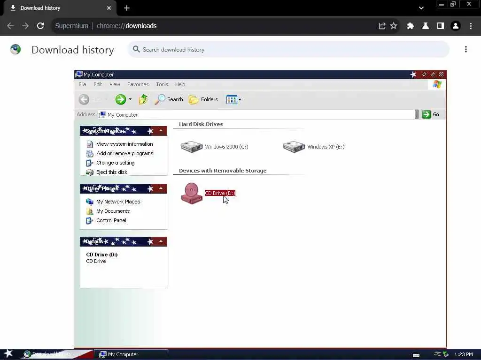Click Add or remove programs
This screenshot has width=481, height=360.
[125, 153]
